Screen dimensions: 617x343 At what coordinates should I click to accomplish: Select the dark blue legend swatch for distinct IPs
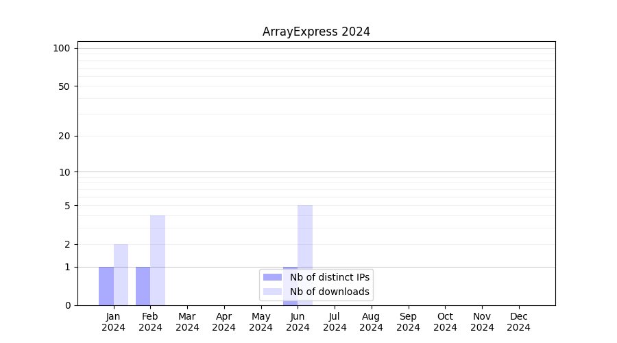click(x=272, y=277)
